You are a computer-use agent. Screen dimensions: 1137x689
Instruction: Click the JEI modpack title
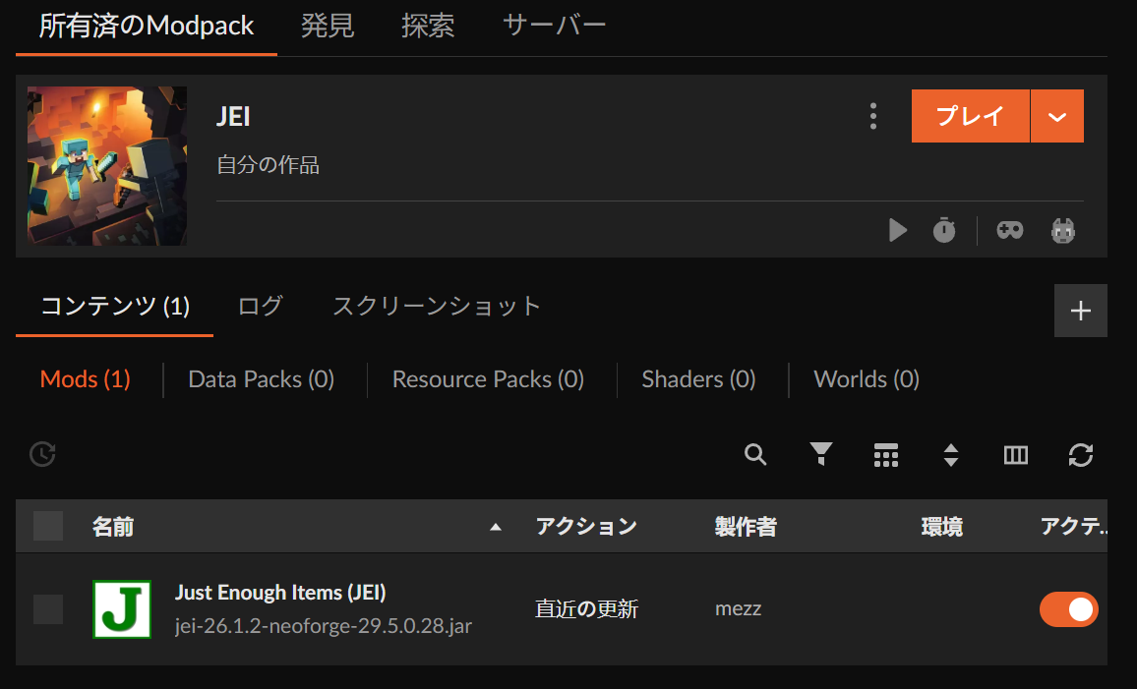pyautogui.click(x=233, y=117)
